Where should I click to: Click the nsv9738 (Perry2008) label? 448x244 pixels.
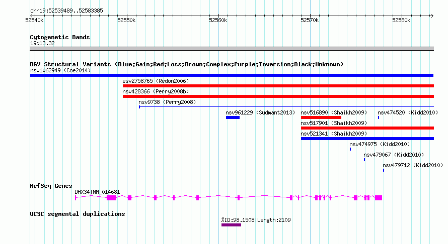click(167, 102)
